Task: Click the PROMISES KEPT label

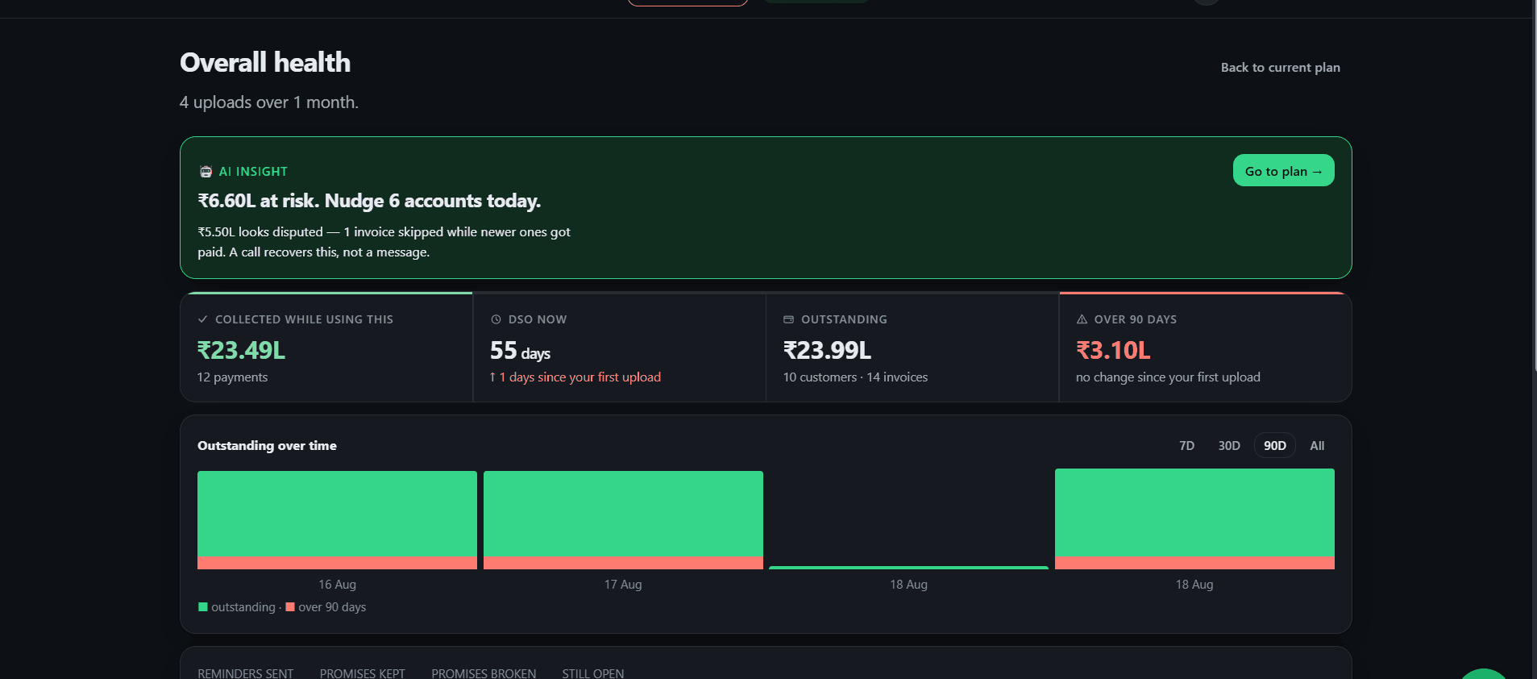Action: 362,673
